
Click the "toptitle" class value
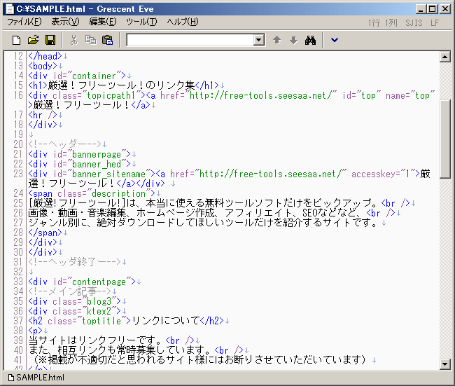[x=101, y=321]
